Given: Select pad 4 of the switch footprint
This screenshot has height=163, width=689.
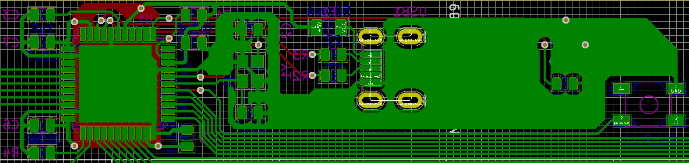Looking at the screenshot, I should coord(621,88).
